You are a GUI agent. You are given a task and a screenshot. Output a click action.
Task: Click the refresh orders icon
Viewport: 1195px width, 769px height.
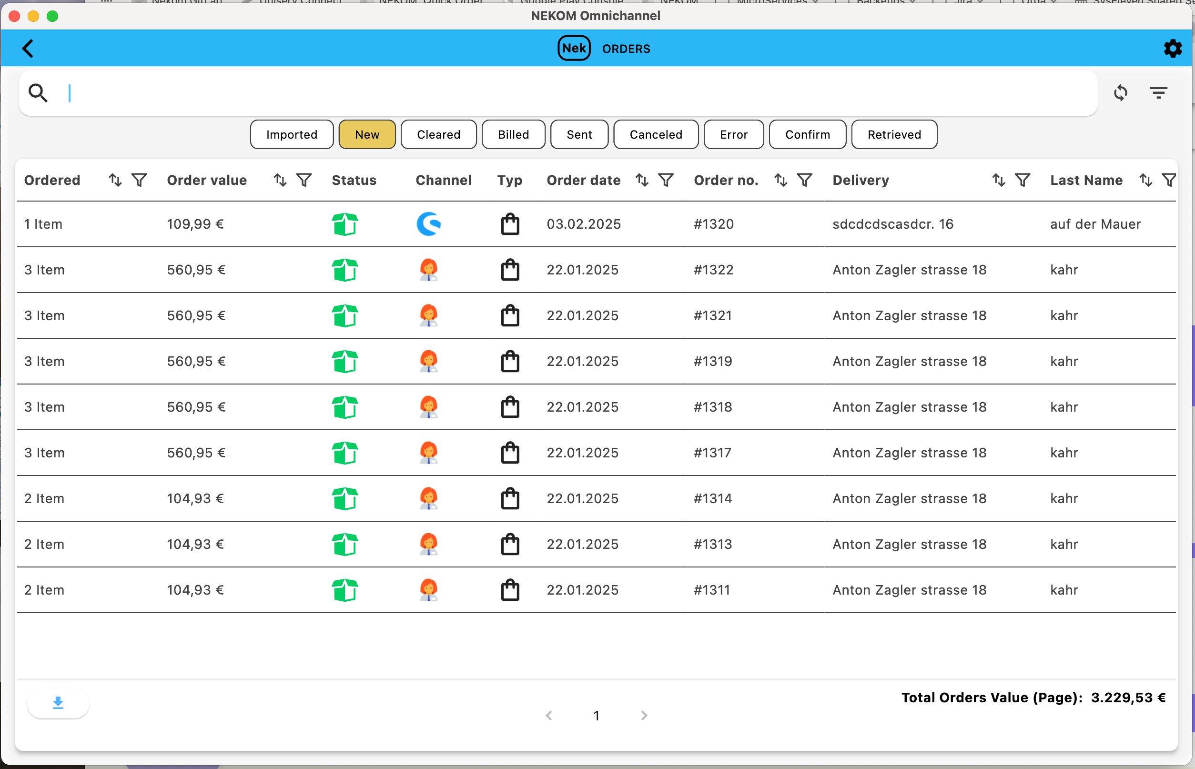[1120, 93]
